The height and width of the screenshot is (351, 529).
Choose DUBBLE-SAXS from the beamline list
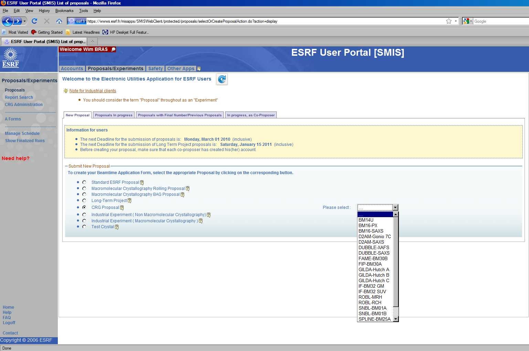(374, 253)
